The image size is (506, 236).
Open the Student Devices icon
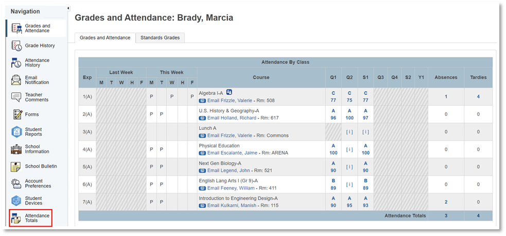pos(16,201)
